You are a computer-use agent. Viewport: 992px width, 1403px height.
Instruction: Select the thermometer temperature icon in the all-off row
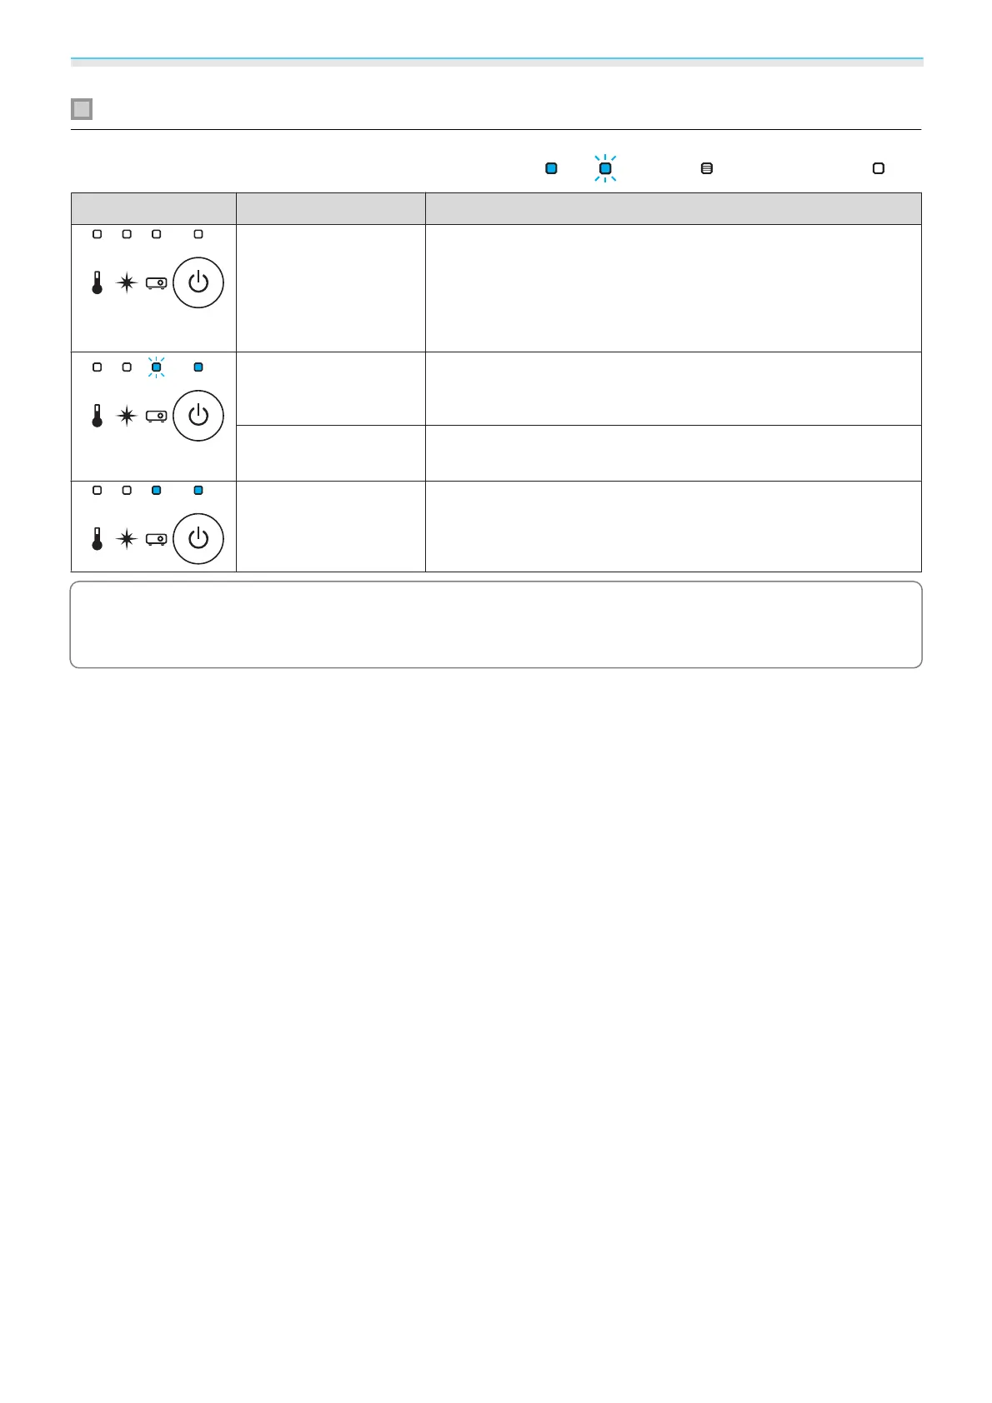tap(98, 283)
